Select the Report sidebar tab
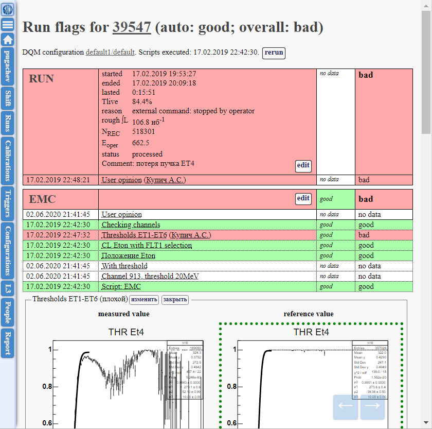The image size is (432, 429). pos(8,343)
